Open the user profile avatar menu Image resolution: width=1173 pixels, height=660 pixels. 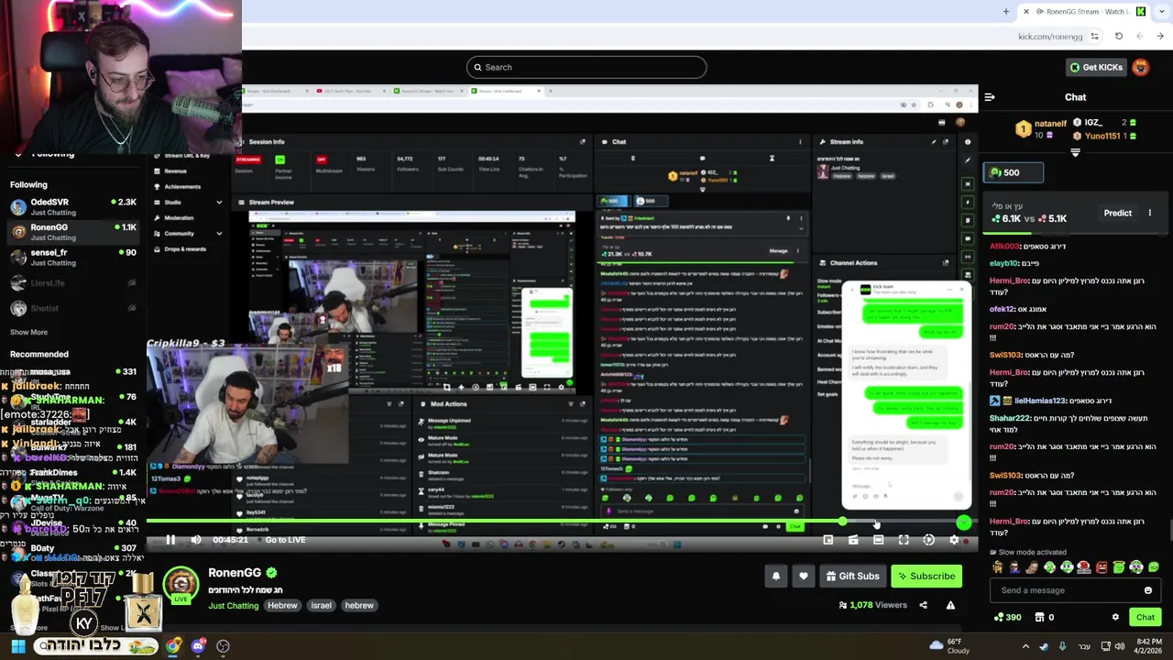point(1141,67)
